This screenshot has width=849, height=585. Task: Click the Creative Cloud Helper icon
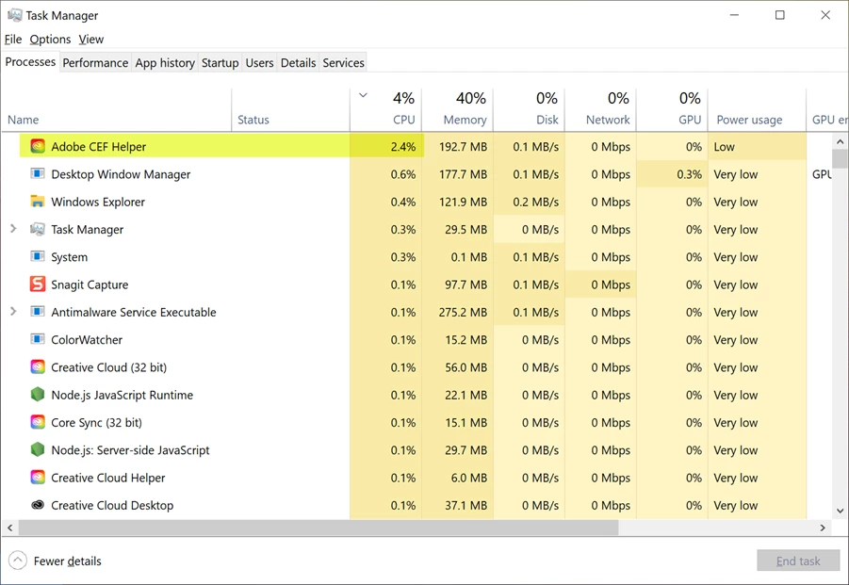[38, 478]
